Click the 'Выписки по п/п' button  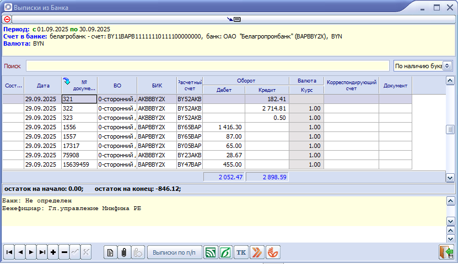point(174,252)
